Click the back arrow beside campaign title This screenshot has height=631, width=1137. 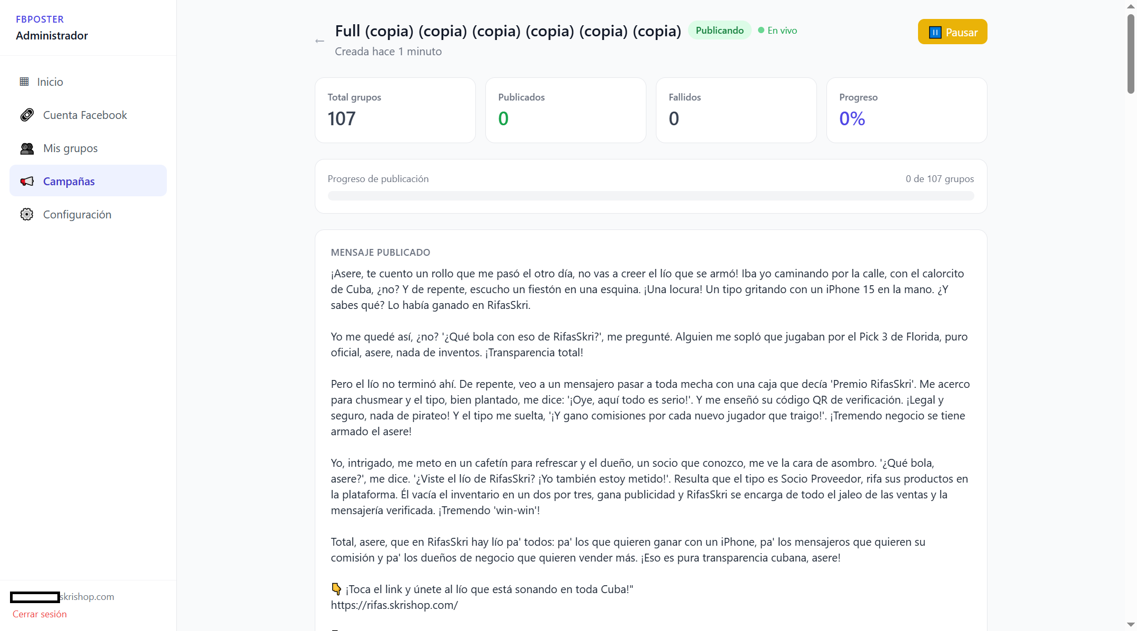click(x=320, y=41)
